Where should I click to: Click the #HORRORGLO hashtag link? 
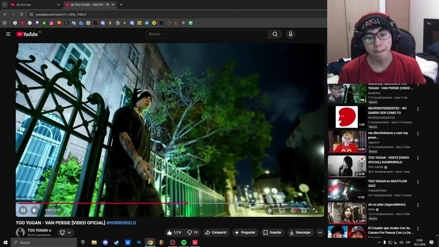point(121,223)
